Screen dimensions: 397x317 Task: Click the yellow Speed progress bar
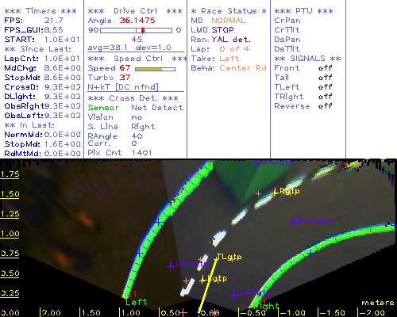[155, 69]
